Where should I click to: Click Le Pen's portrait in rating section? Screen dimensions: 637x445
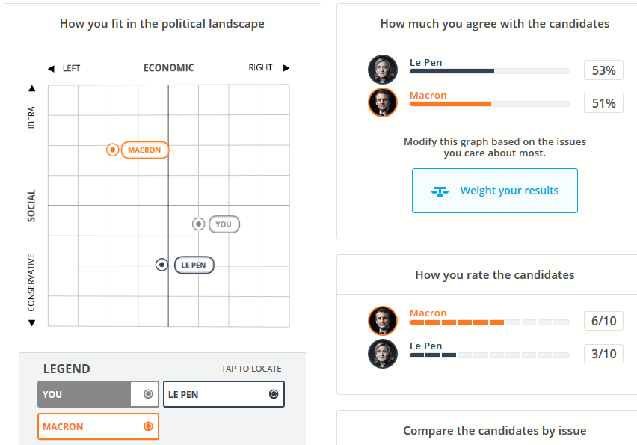coord(383,354)
